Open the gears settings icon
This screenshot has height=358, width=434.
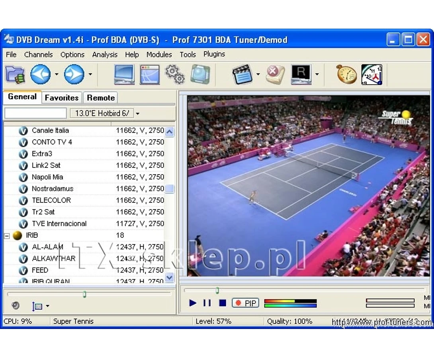(x=175, y=74)
